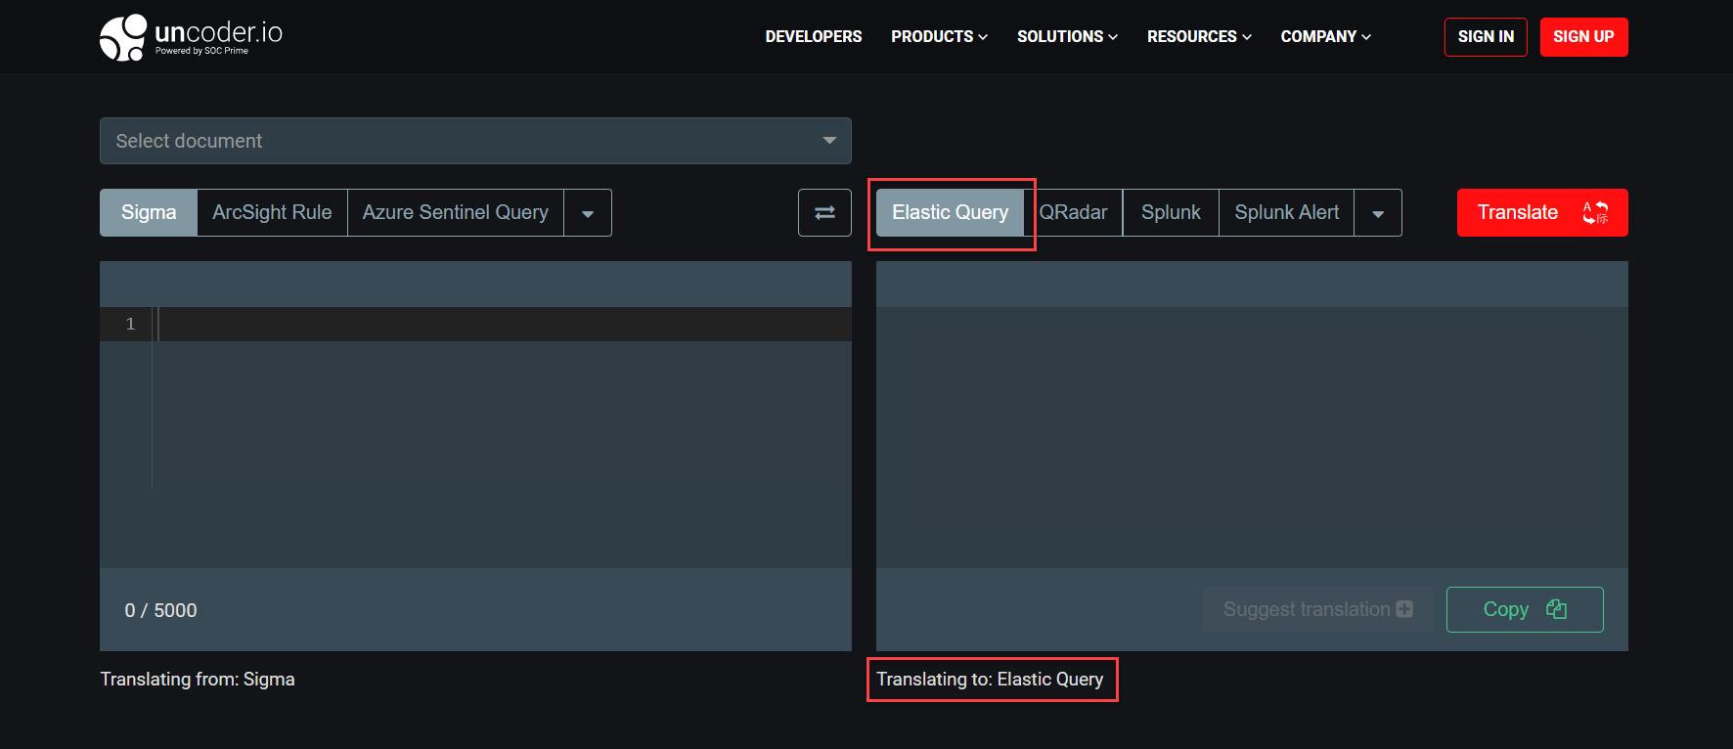
Task: Expand more target language options
Action: [x=1378, y=213]
